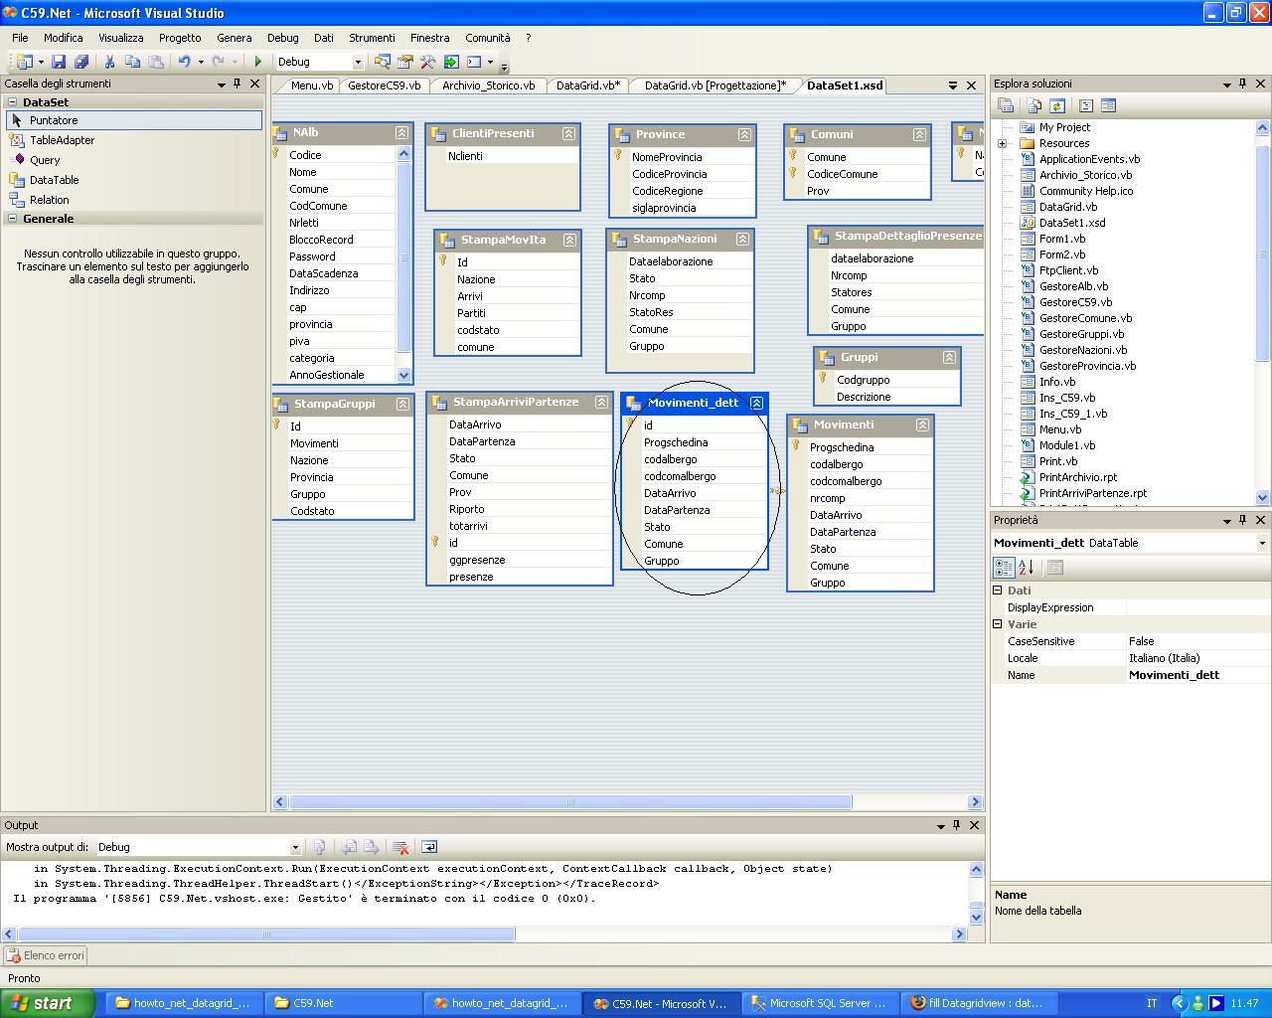
Task: Collapse the StampaArriviPartenze table box
Action: (601, 403)
